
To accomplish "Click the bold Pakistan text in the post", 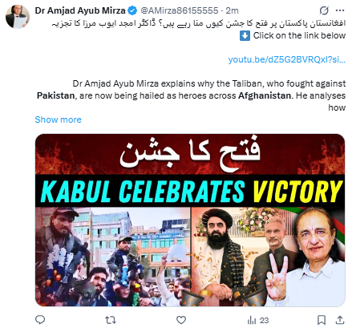I will click(55, 95).
